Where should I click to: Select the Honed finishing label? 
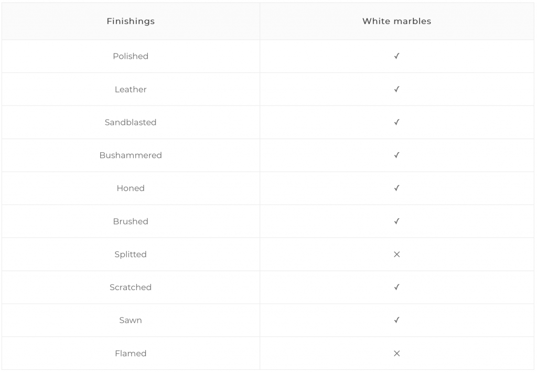pos(131,188)
